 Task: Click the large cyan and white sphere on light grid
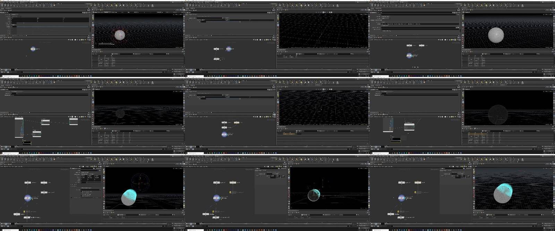[x=503, y=193]
